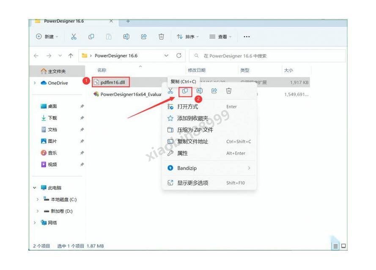Click the Delete trash icon in the top toolbar
Viewport: 376px width, 270px height.
161,37
